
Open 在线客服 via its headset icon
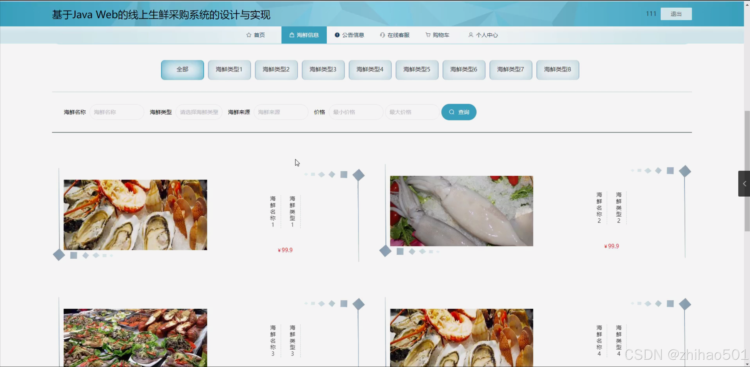[382, 35]
